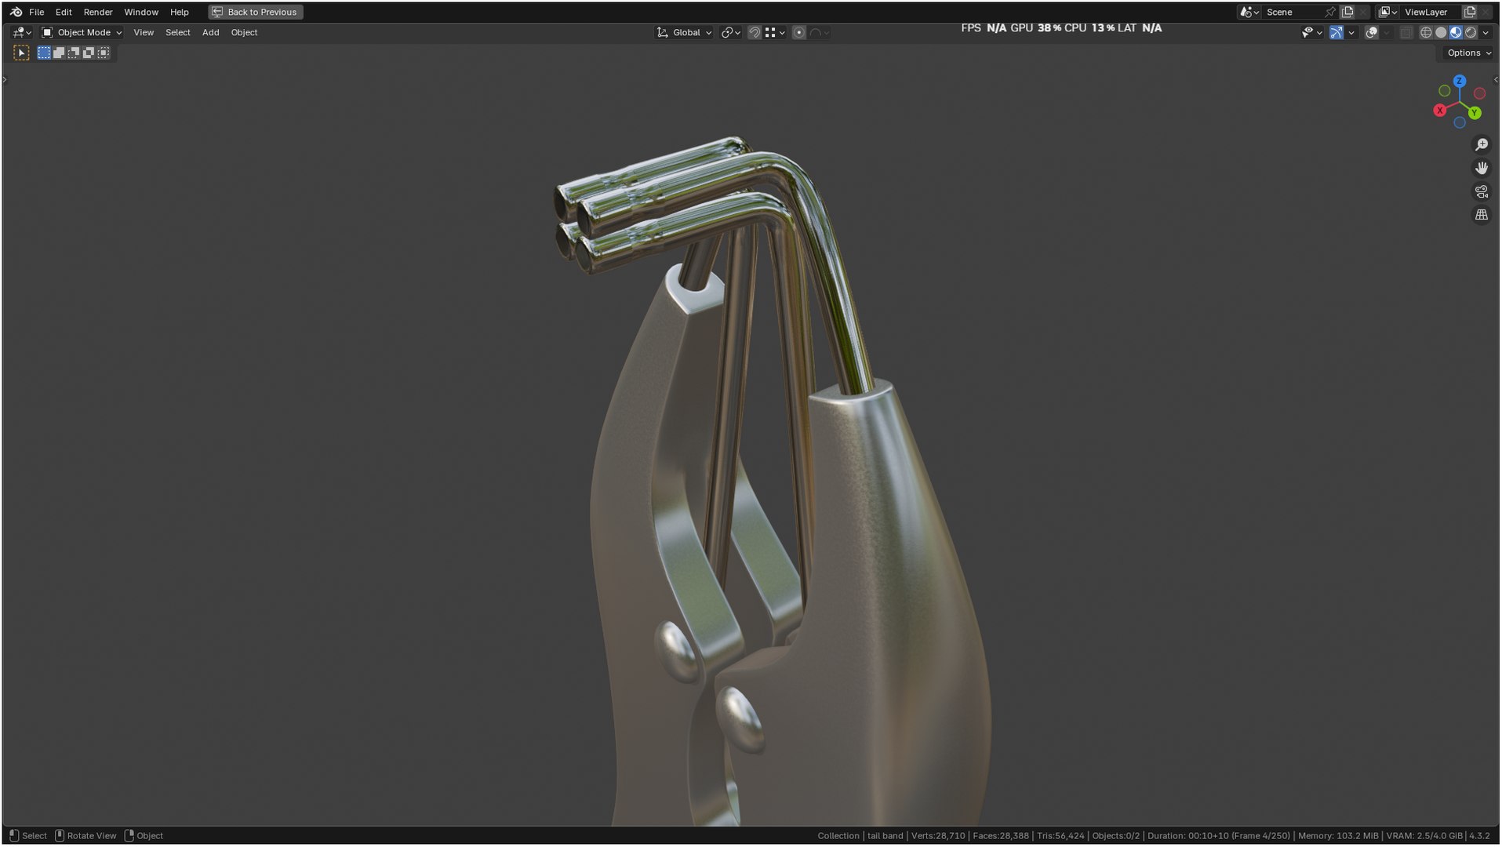
Task: Click the Blender logo menu icon
Action: click(16, 12)
